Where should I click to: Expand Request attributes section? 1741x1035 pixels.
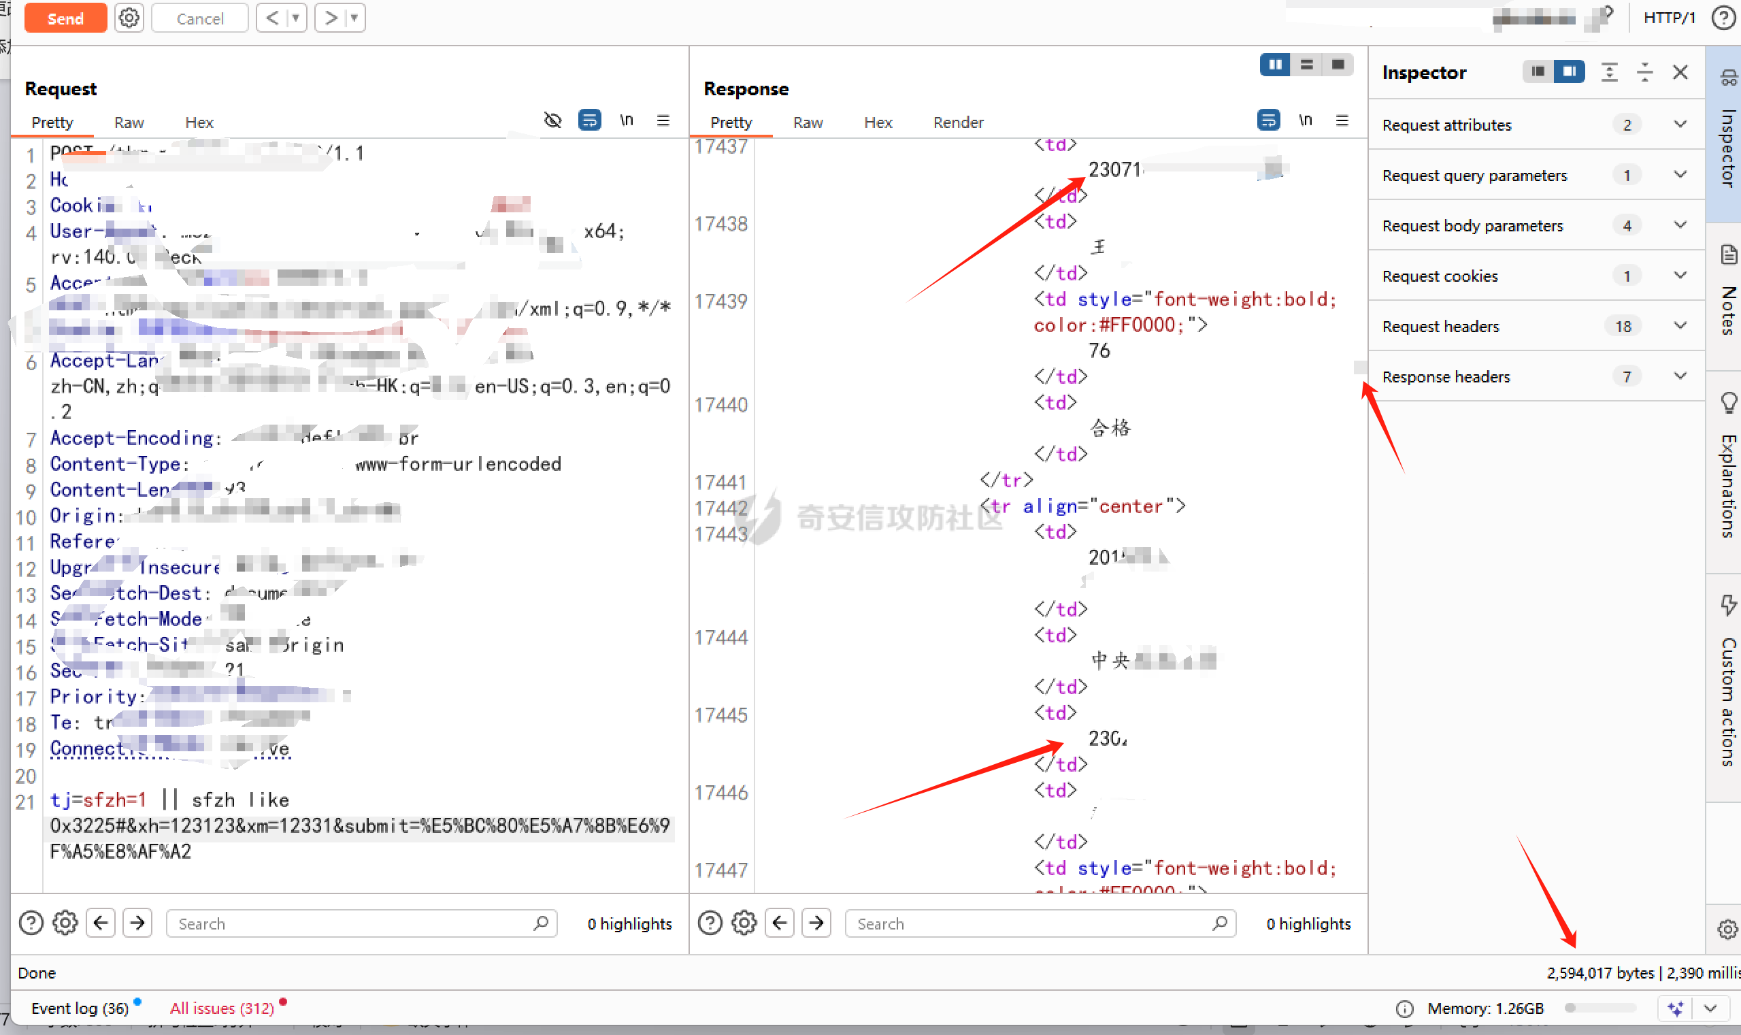(1536, 125)
